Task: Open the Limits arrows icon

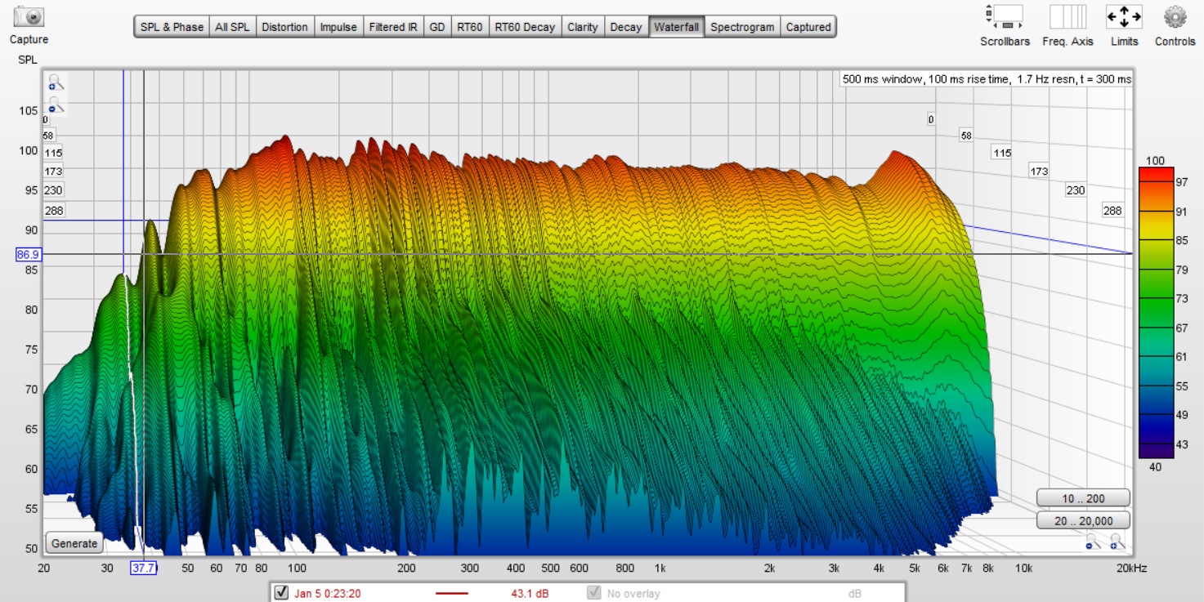Action: coord(1124,16)
